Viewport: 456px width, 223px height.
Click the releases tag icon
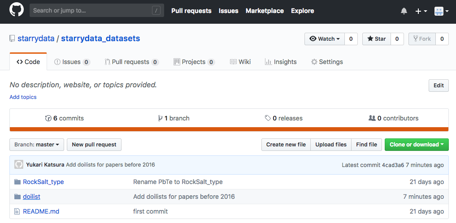point(268,118)
